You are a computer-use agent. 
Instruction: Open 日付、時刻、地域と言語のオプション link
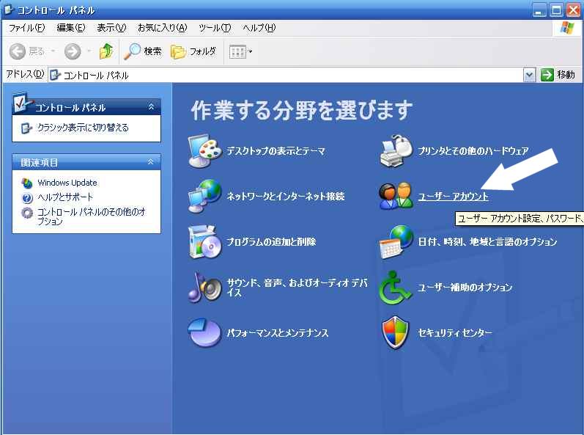click(487, 242)
